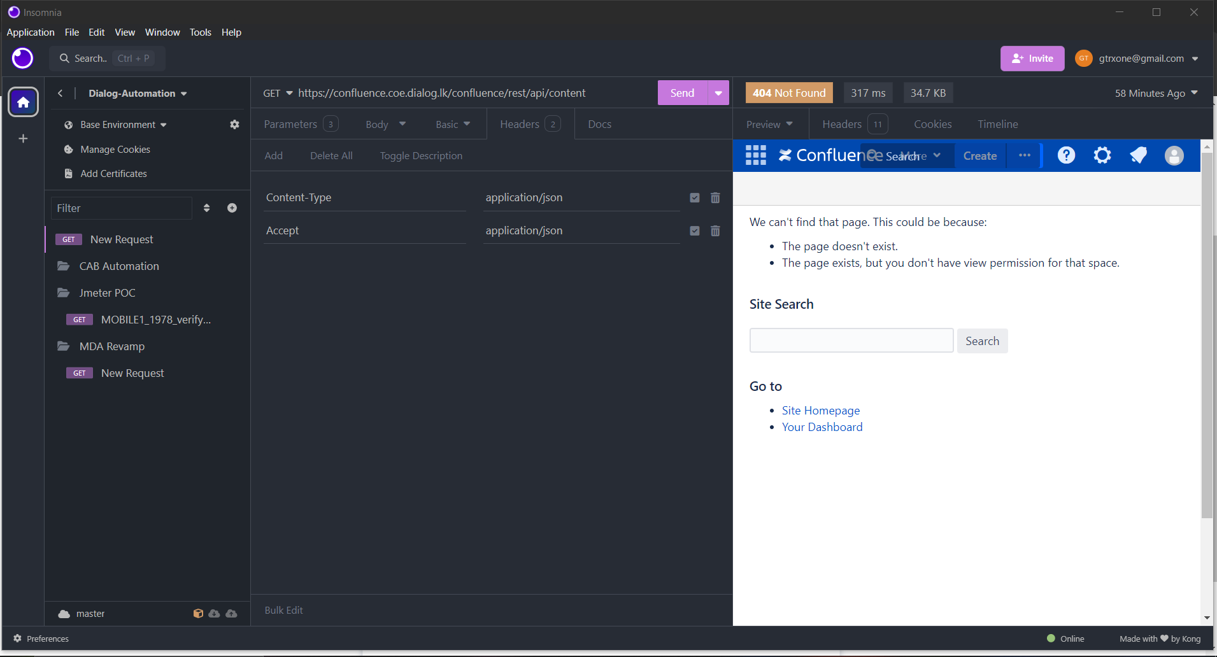Disable the Accept header checkbox
The width and height of the screenshot is (1217, 657).
click(x=695, y=230)
